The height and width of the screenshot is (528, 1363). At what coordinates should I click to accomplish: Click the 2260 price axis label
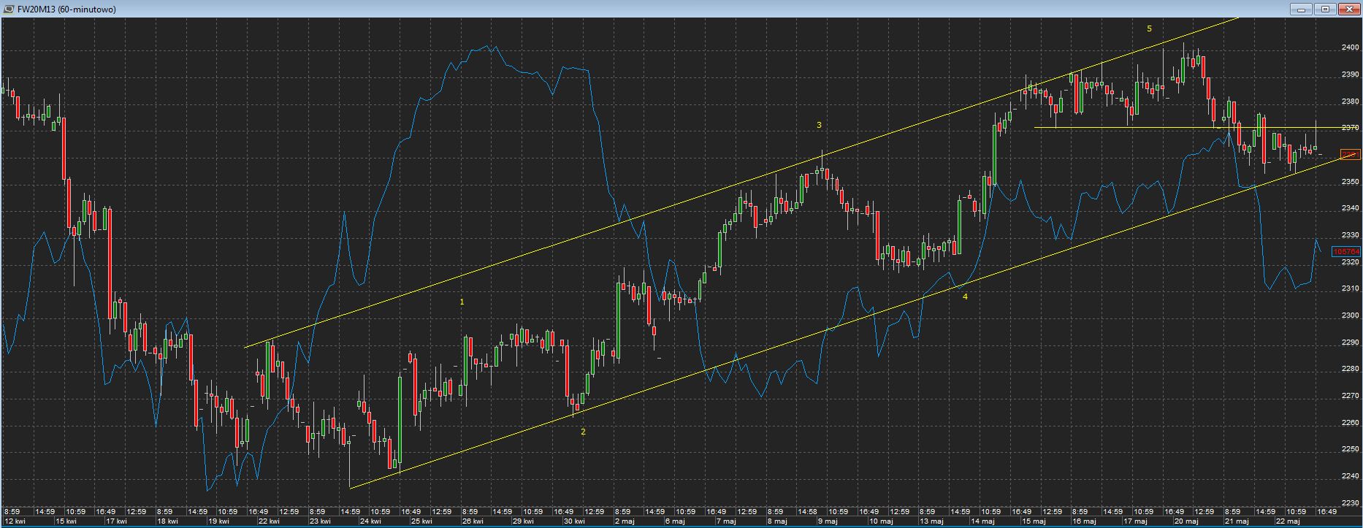[x=1351, y=423]
